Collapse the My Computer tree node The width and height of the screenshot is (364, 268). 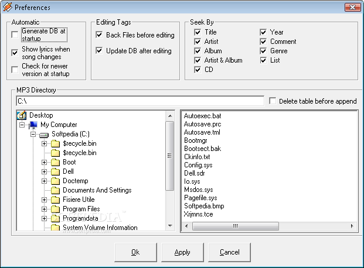coord(22,125)
